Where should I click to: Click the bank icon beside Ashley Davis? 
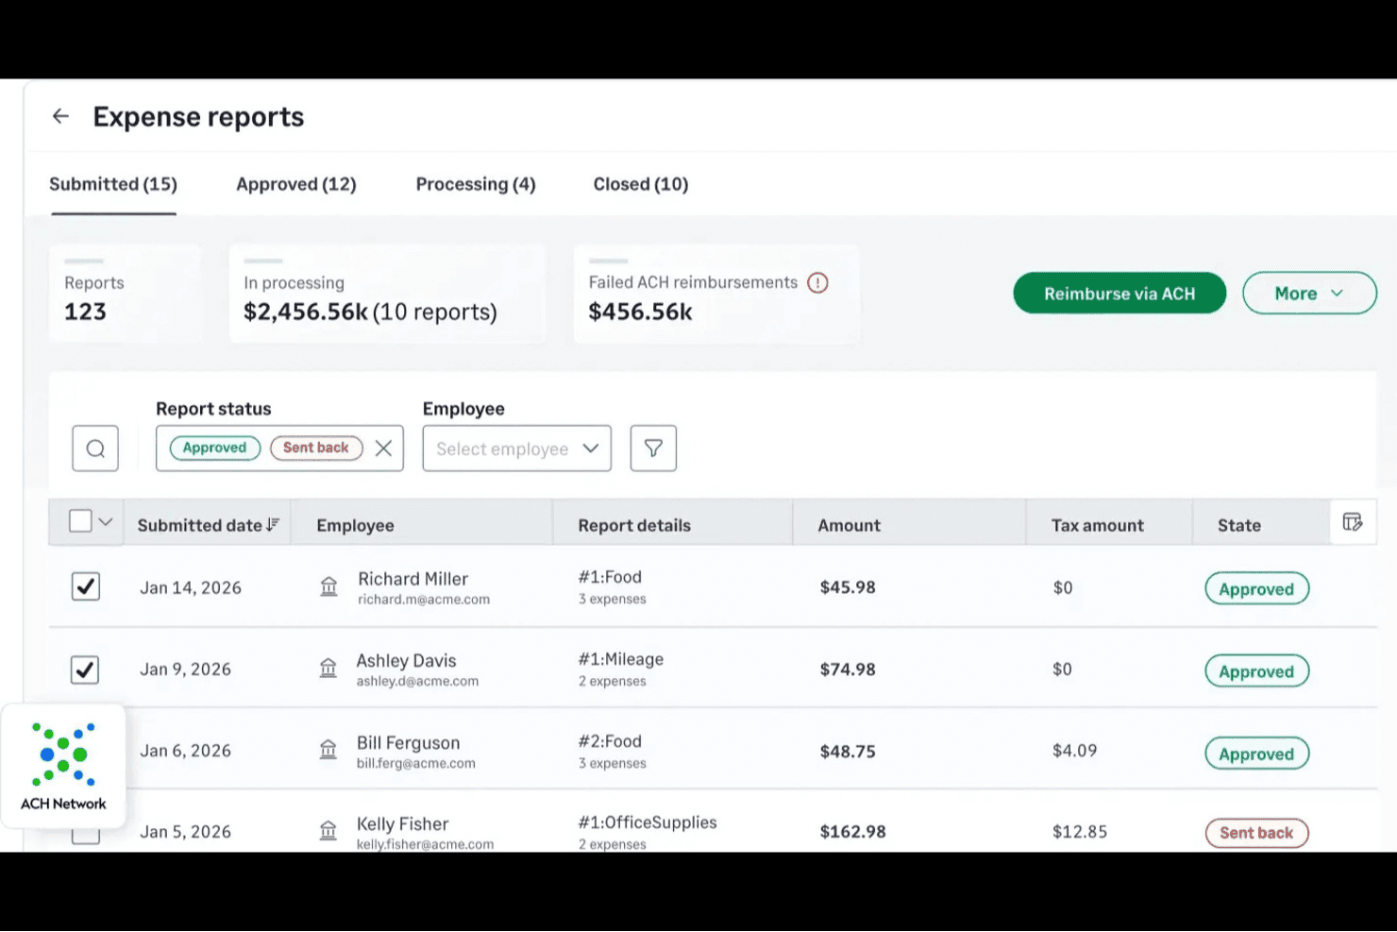click(x=328, y=669)
